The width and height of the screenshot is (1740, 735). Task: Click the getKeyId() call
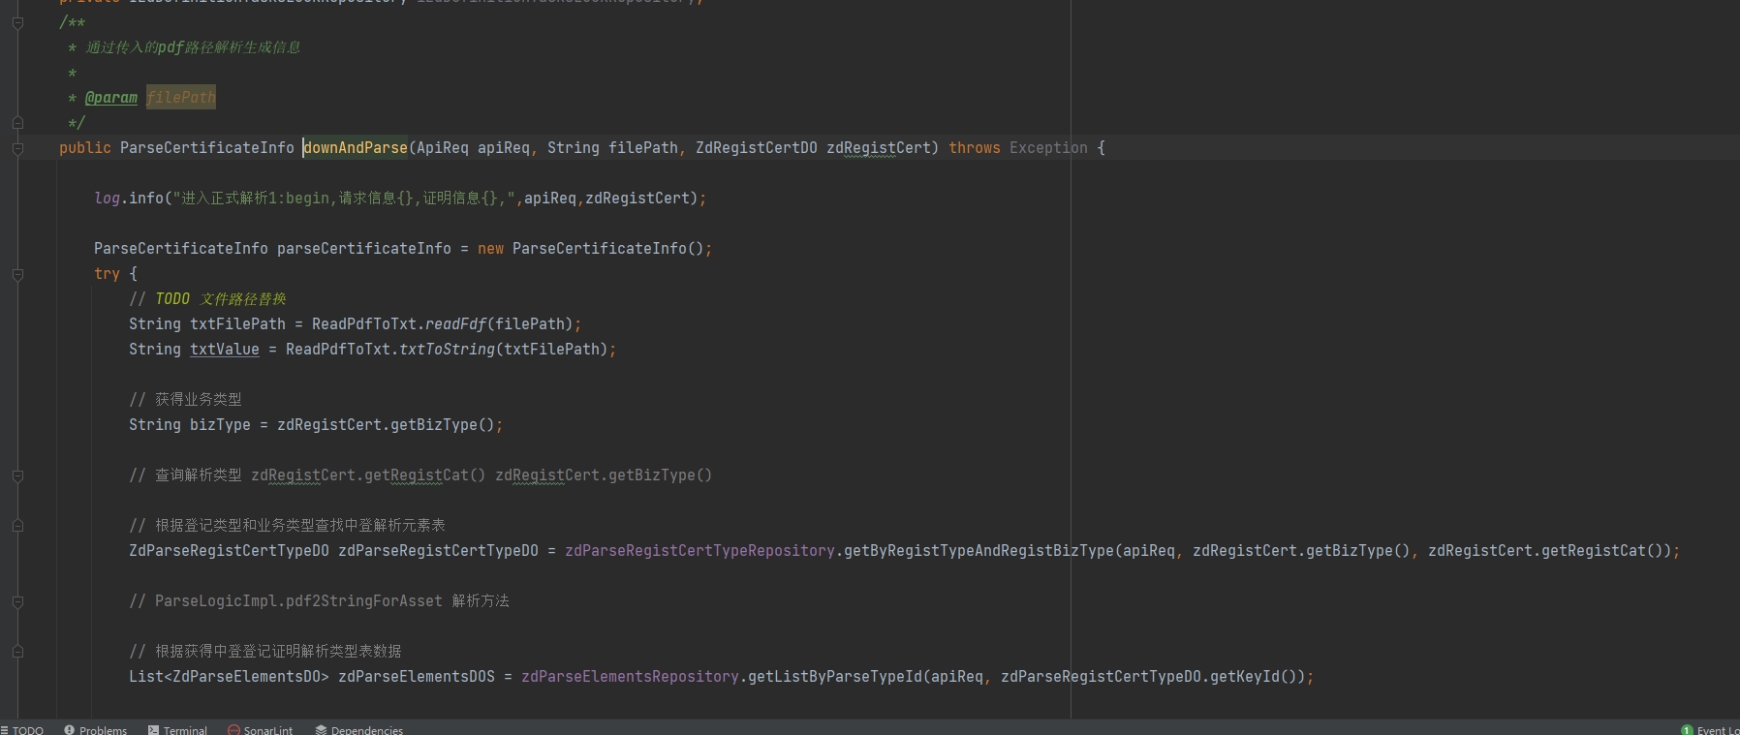pos(1254,676)
